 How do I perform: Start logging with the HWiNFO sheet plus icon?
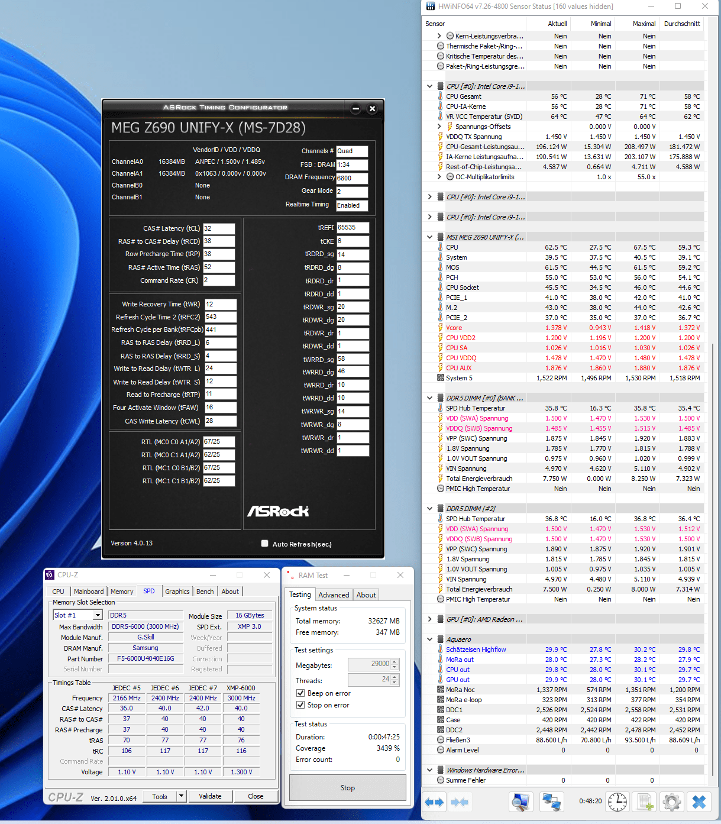pyautogui.click(x=645, y=802)
